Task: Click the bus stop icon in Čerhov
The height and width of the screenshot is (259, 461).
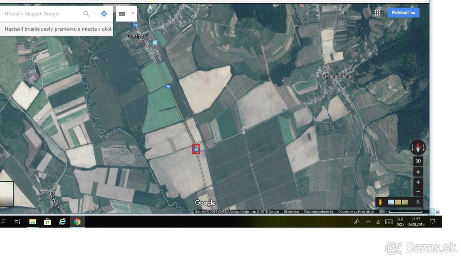Action: tap(155, 43)
